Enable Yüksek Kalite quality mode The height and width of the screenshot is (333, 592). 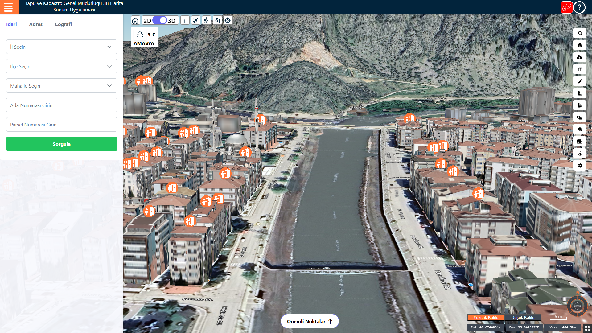[x=486, y=317]
